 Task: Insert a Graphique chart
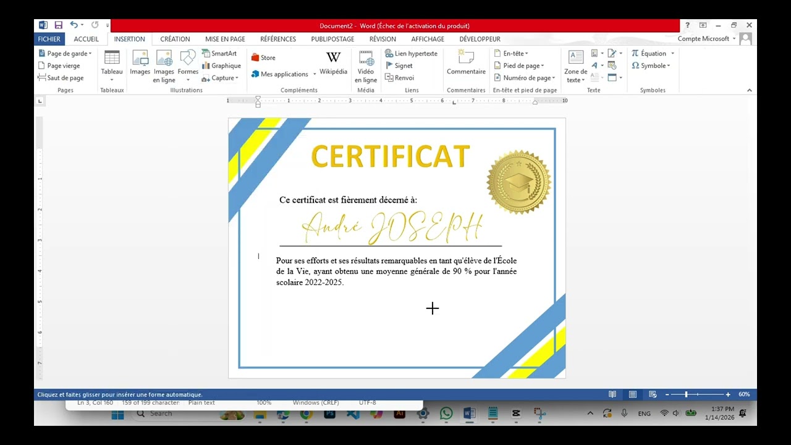click(221, 66)
